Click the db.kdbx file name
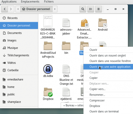The width and height of the screenshot is (133, 114). point(48,76)
